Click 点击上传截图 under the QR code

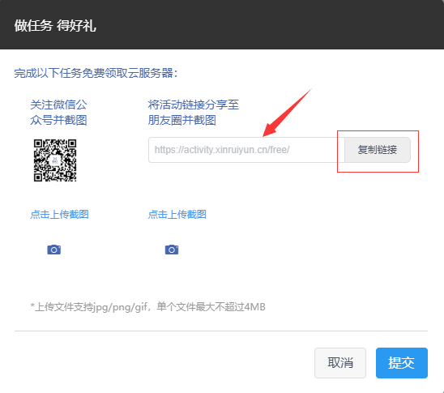coord(59,215)
